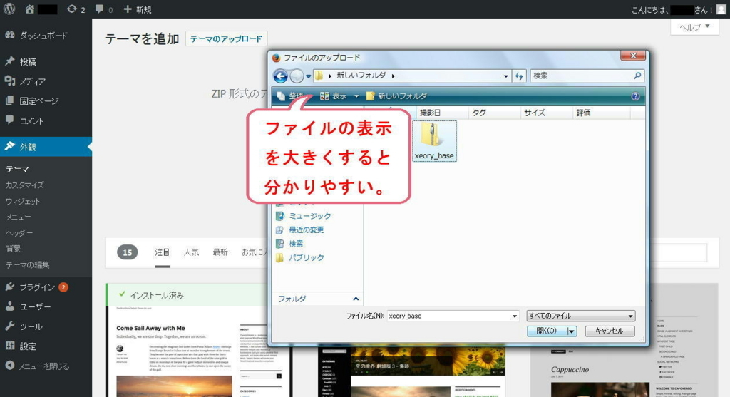The width and height of the screenshot is (730, 397).
Task: Sort by タグ column header
Action: (494, 113)
